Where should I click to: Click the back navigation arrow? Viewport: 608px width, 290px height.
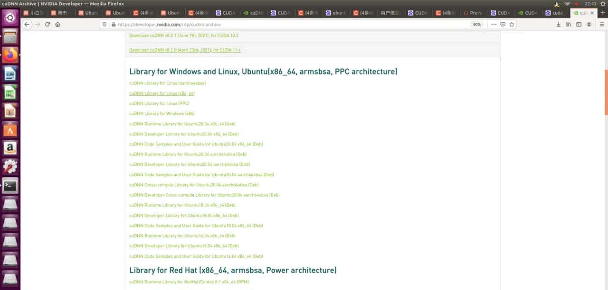(x=27, y=24)
